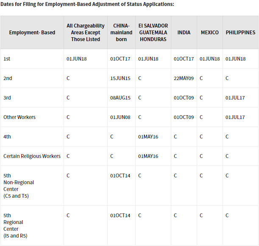Screen dimensions: 259x246
Task: Select 15JUN15 date for China 2nd preference
Action: [120, 78]
